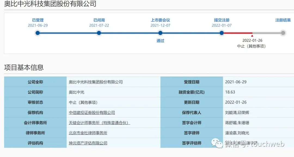Click the red triangle 中止 marker
Viewport: 294px width, 157px height.
tap(252, 36)
